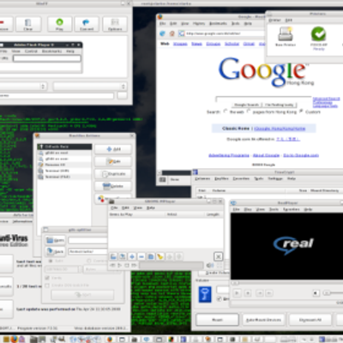Click Auto-Mount Devices button in TrueCrypt
This screenshot has height=343, width=343.
tap(263, 320)
